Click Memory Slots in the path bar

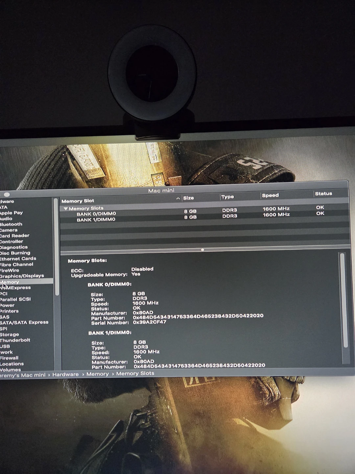point(135,373)
